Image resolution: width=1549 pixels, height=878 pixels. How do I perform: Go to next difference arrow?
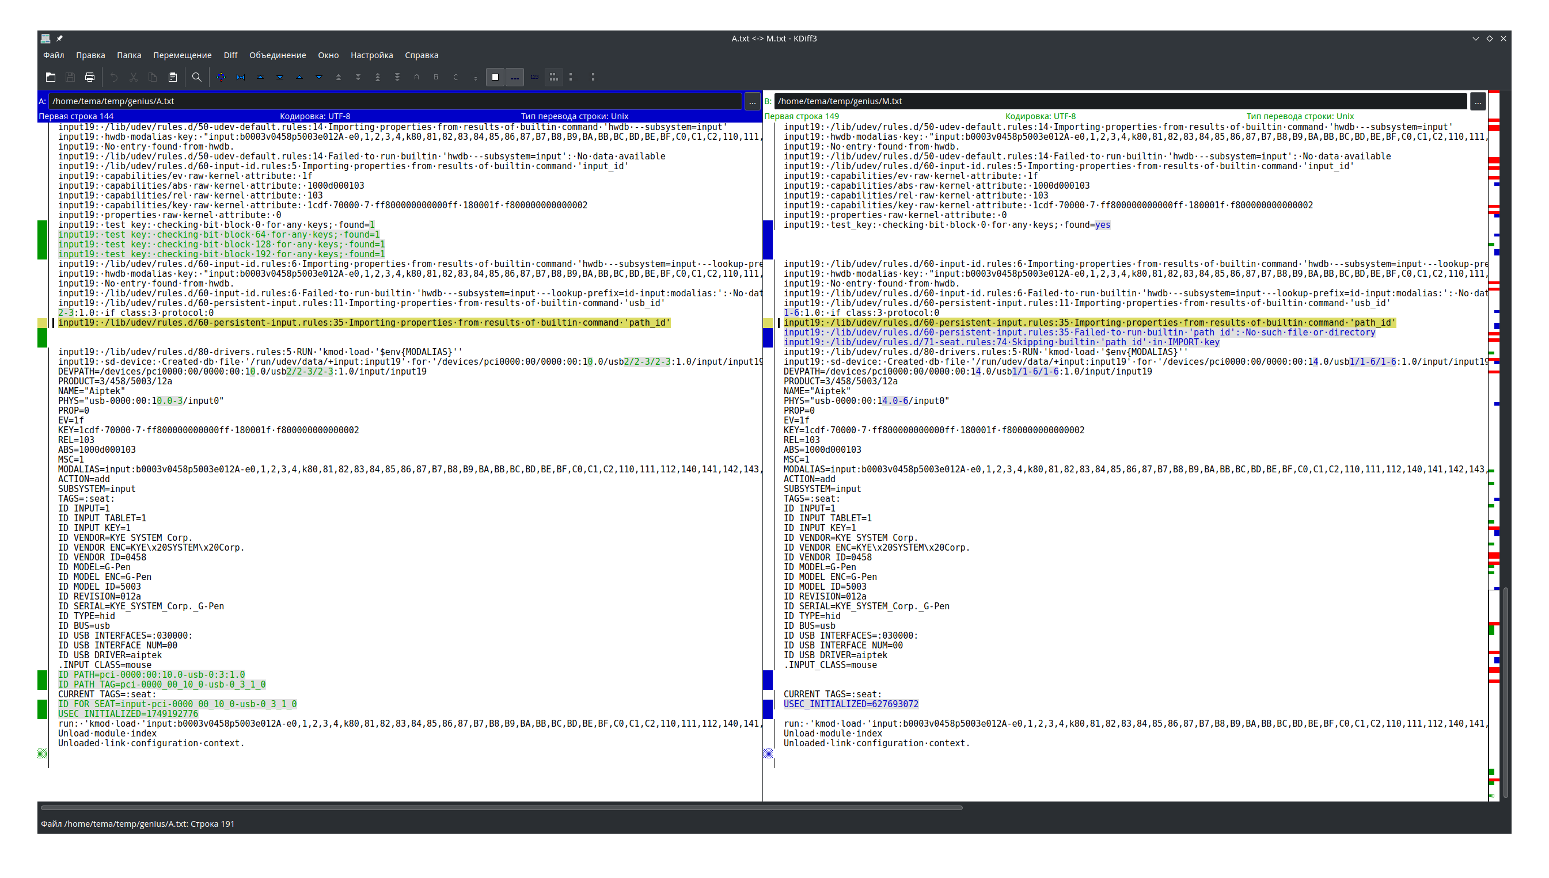point(319,77)
